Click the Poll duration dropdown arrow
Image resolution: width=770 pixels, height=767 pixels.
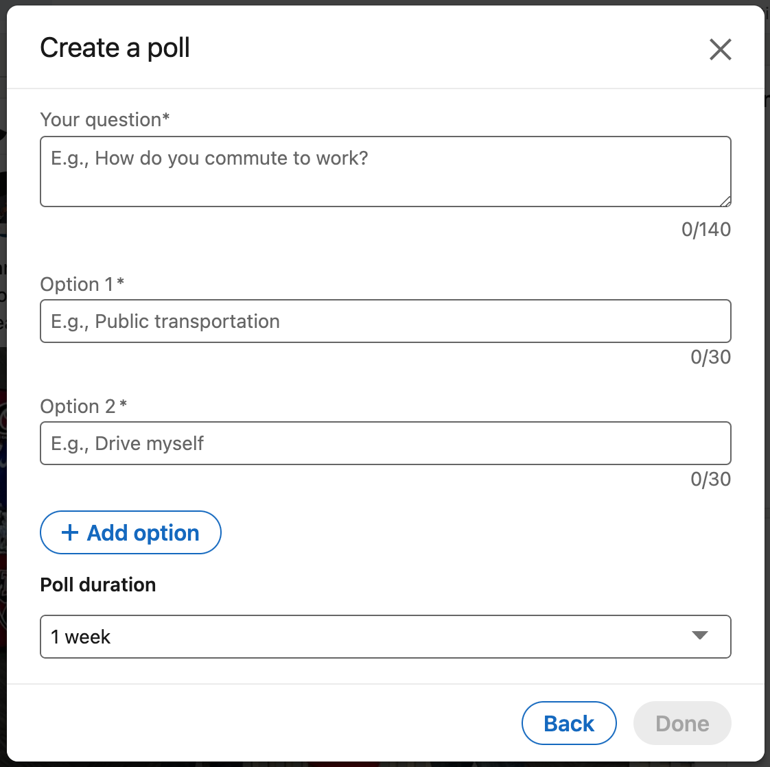tap(699, 636)
